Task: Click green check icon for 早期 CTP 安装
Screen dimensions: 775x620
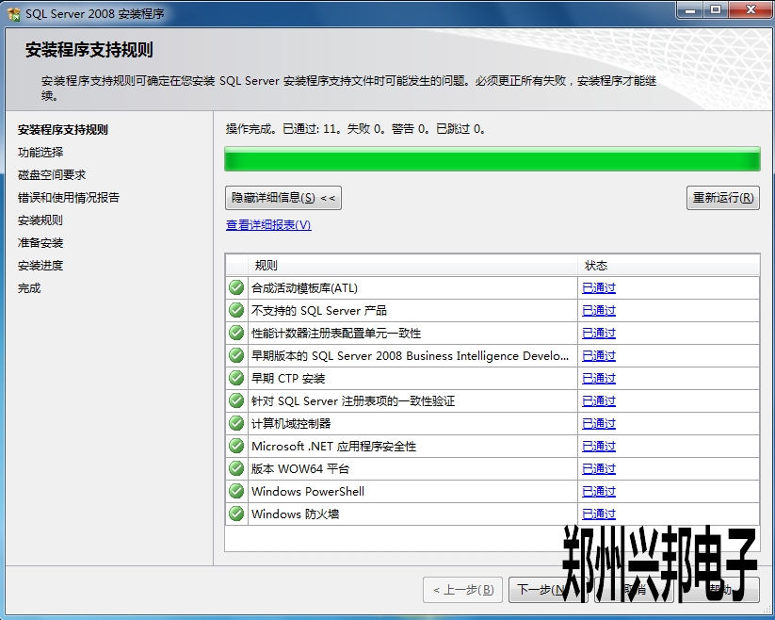Action: pyautogui.click(x=236, y=378)
